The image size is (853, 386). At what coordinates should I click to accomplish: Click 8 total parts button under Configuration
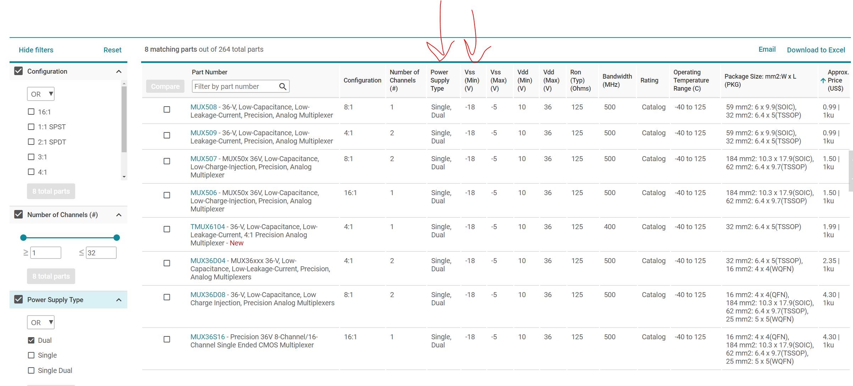pos(51,191)
